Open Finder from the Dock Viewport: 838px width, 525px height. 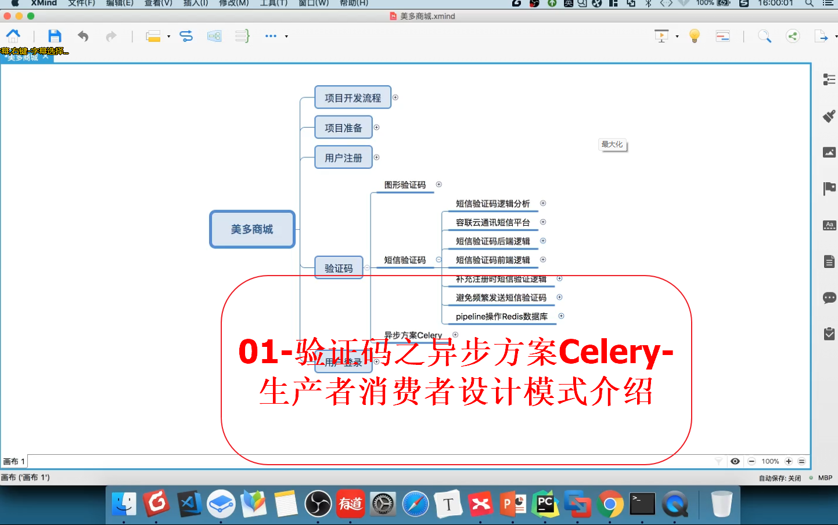[124, 504]
